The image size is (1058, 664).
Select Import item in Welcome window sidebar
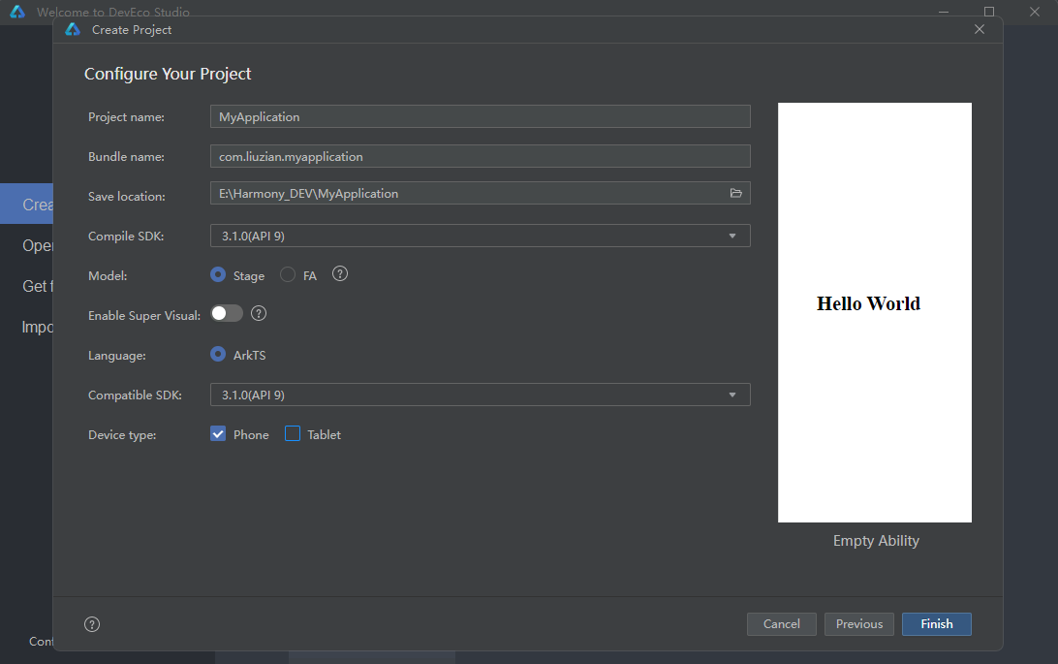click(27, 328)
